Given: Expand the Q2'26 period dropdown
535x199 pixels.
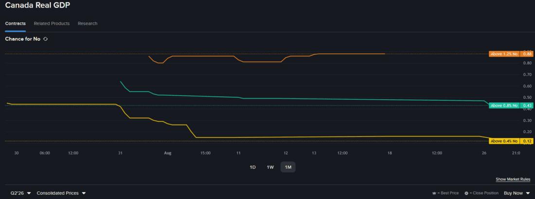Looking at the screenshot, I should point(20,193).
